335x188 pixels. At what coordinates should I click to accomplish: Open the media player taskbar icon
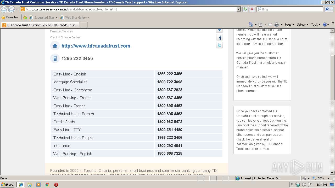(38, 185)
